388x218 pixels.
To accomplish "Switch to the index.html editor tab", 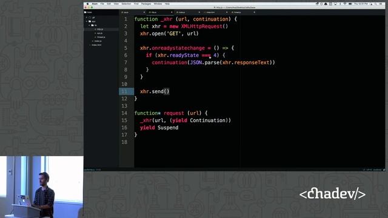I will (215, 12).
